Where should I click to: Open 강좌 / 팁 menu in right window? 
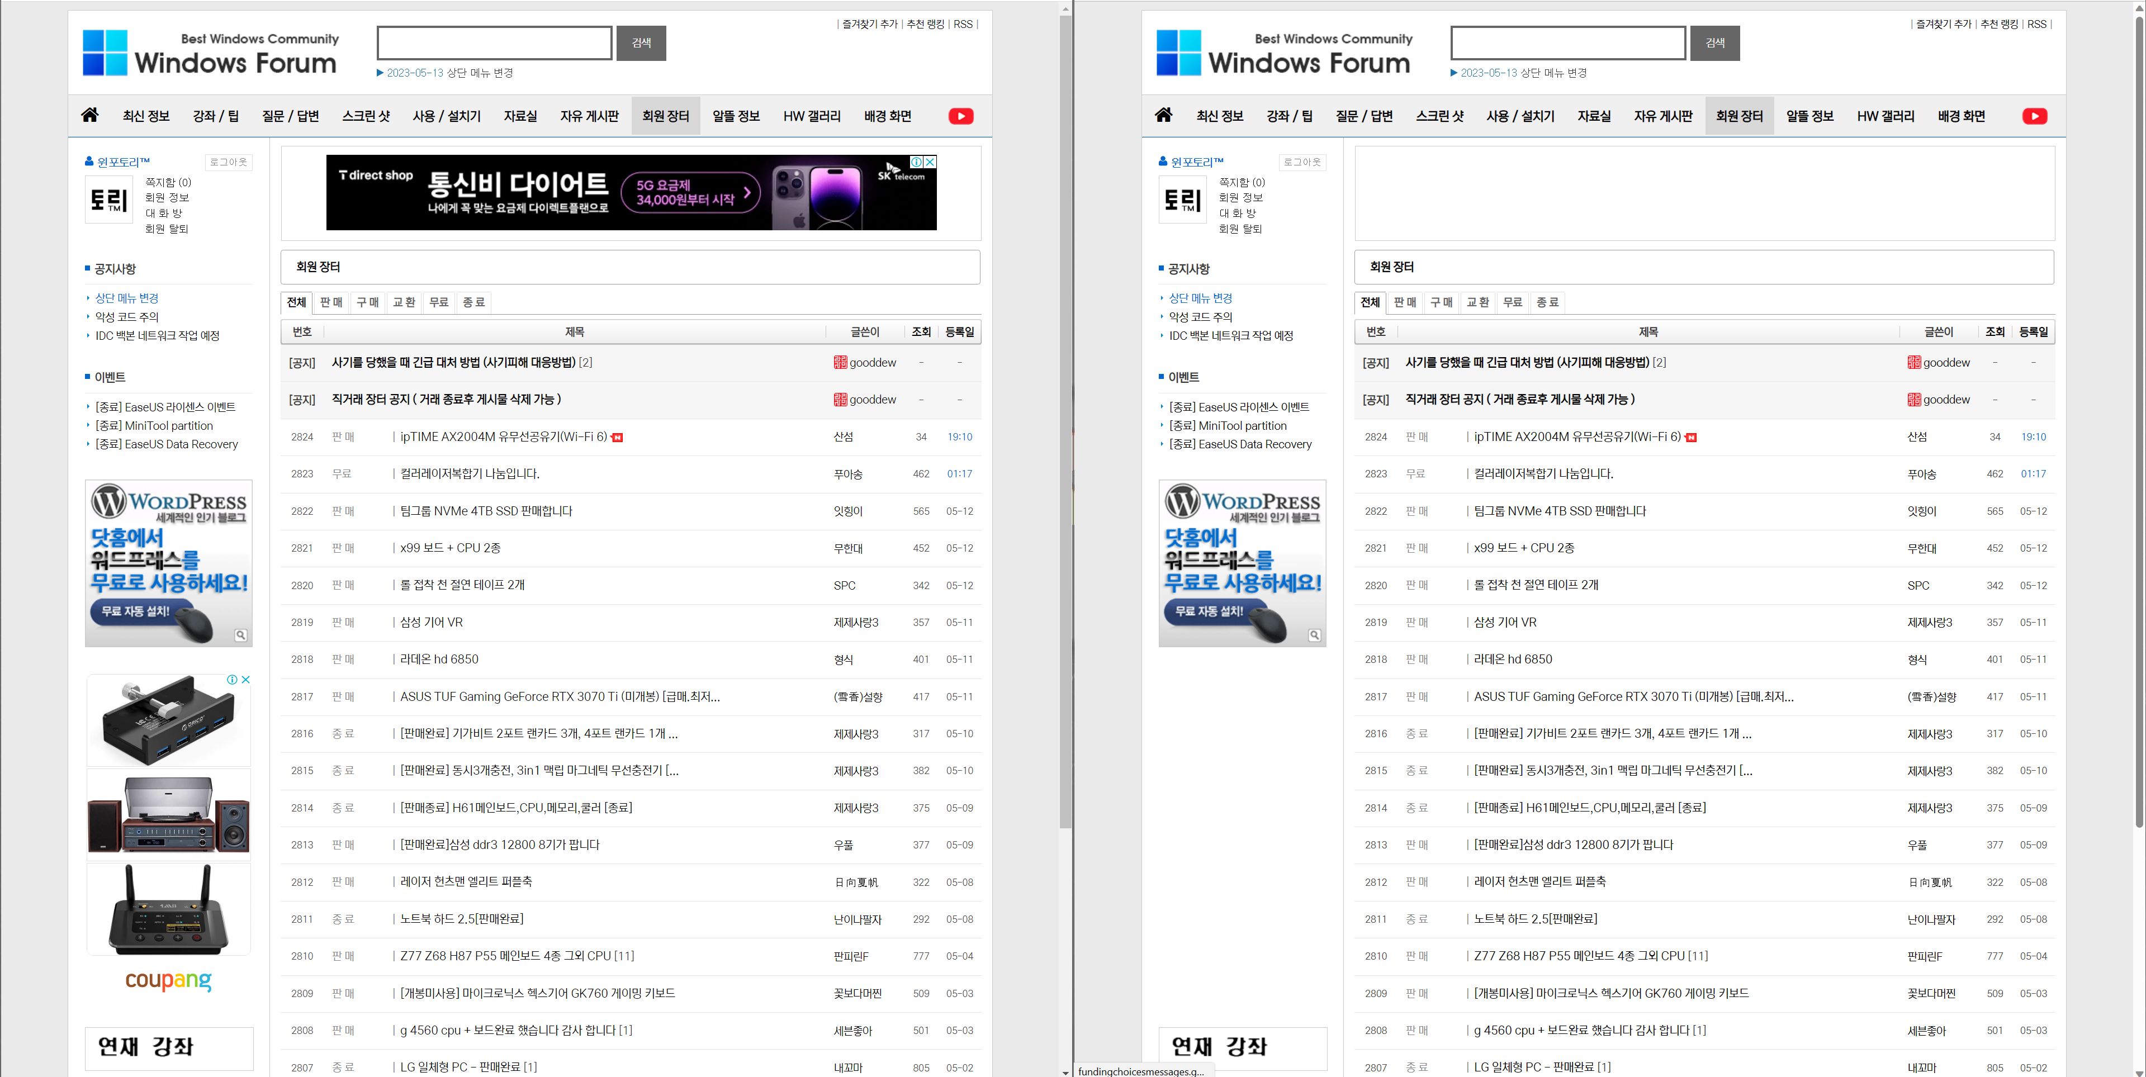[x=1290, y=116]
